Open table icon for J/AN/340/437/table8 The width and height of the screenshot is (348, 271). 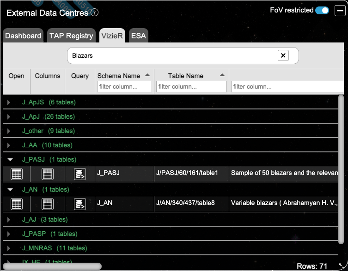[x=17, y=204]
